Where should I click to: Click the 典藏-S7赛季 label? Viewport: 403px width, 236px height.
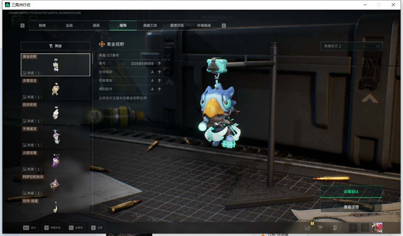coord(109,55)
